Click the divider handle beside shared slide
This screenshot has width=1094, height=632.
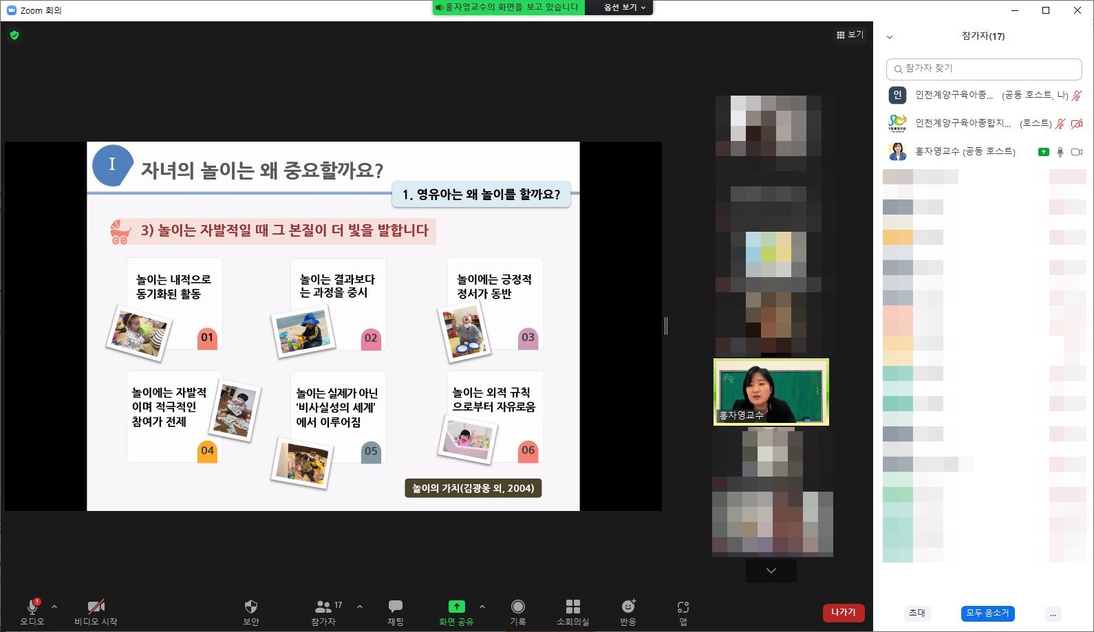[x=665, y=326]
